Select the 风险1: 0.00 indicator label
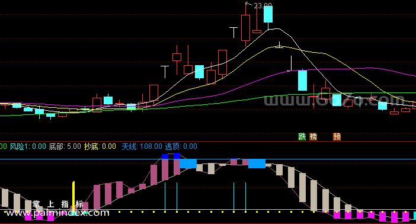The image size is (416, 224). (28, 146)
